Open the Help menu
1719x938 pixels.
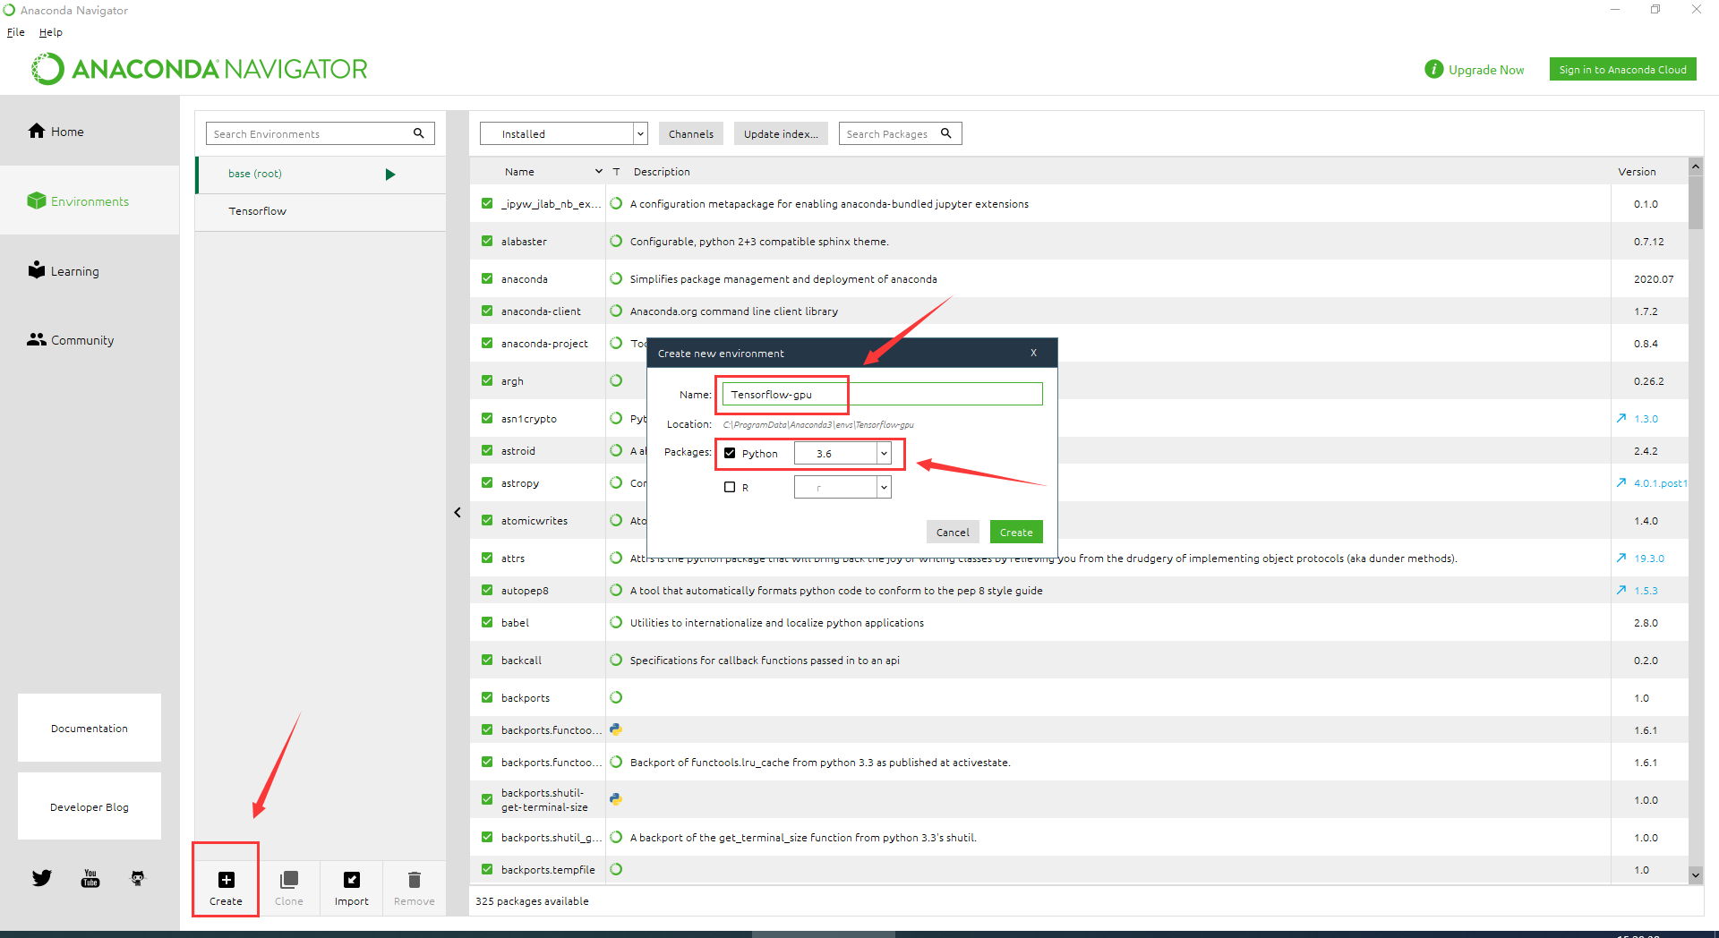tap(51, 31)
